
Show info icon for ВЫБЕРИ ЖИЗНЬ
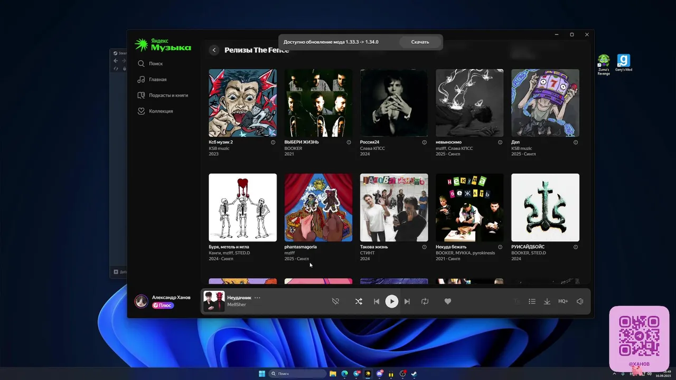click(349, 142)
